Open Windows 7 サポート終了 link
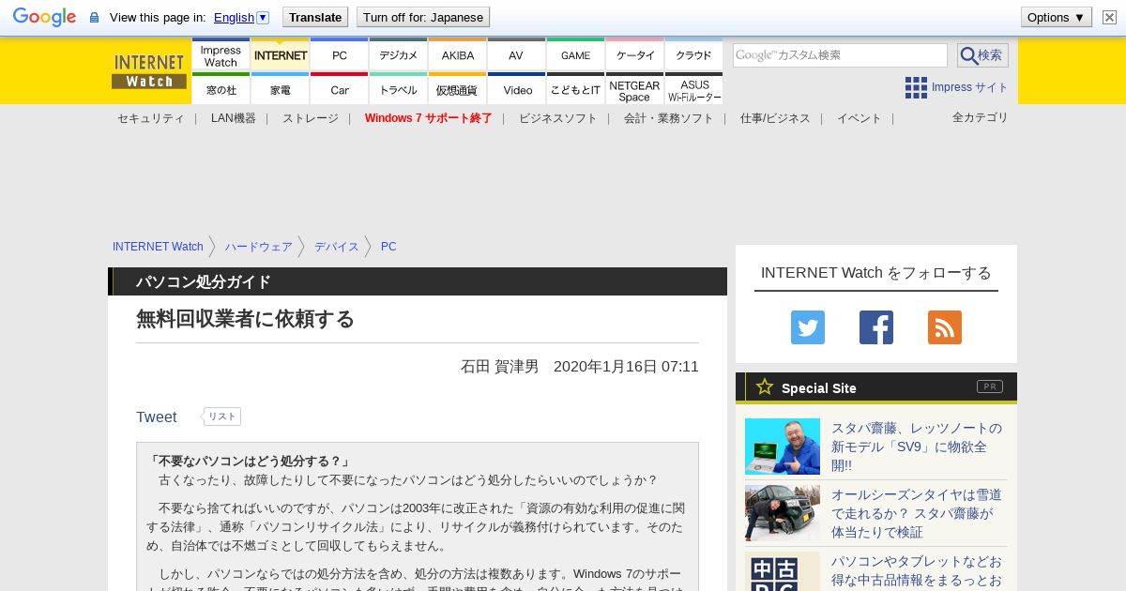 click(x=428, y=118)
